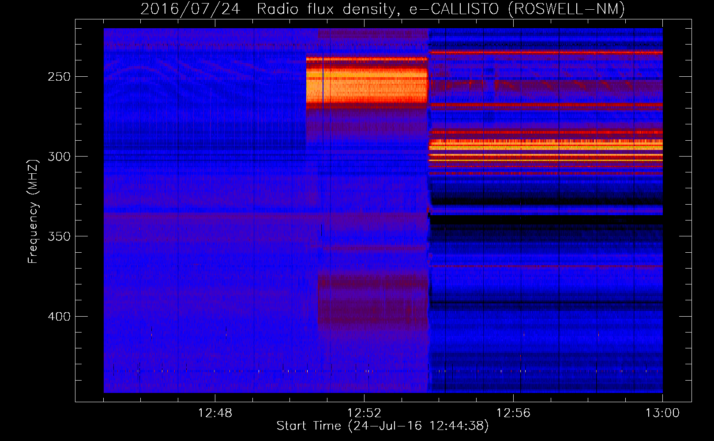Click the 13:00 time axis label
Screen dimensions: 714x441
pos(662,413)
